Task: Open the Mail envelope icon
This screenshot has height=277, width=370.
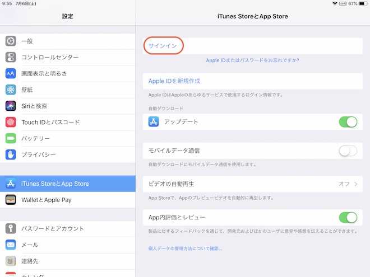Action: 11,245
